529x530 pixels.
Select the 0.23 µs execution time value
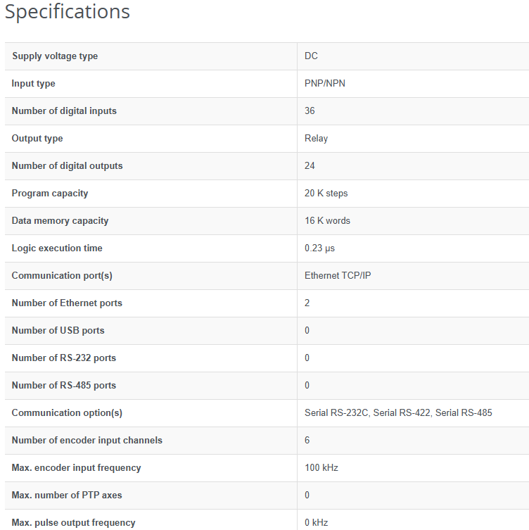(320, 248)
